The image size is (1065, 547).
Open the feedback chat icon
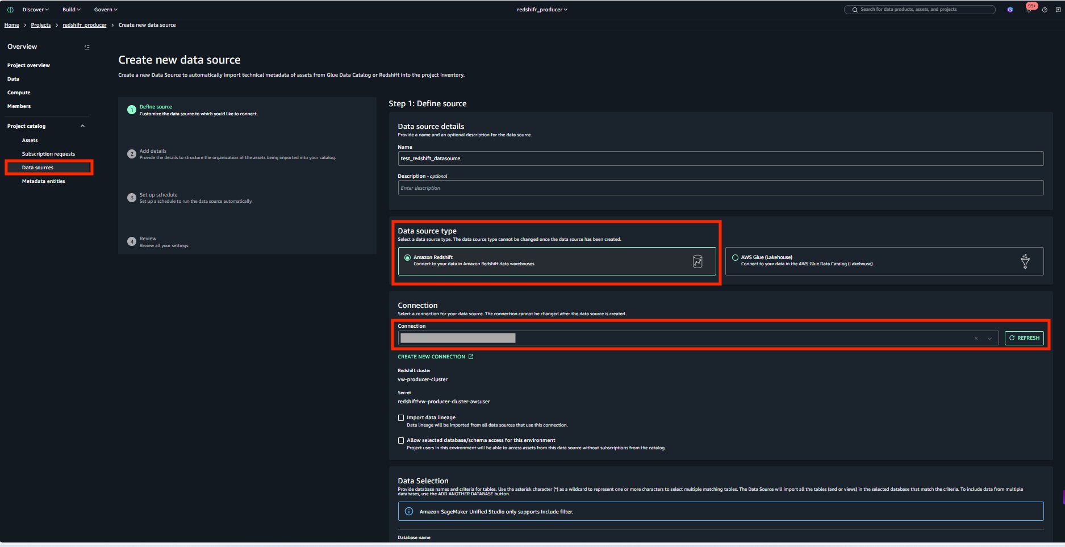(x=1058, y=10)
